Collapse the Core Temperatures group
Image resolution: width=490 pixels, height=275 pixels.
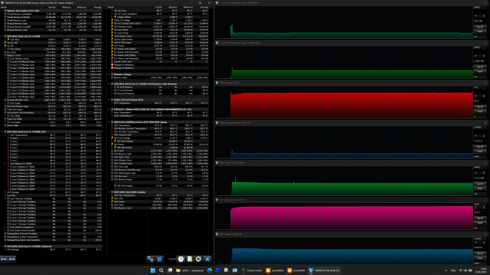pyautogui.click(x=5, y=135)
